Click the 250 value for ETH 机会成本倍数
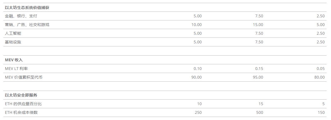Screen dimensions: 331x120 [x=198, y=112]
